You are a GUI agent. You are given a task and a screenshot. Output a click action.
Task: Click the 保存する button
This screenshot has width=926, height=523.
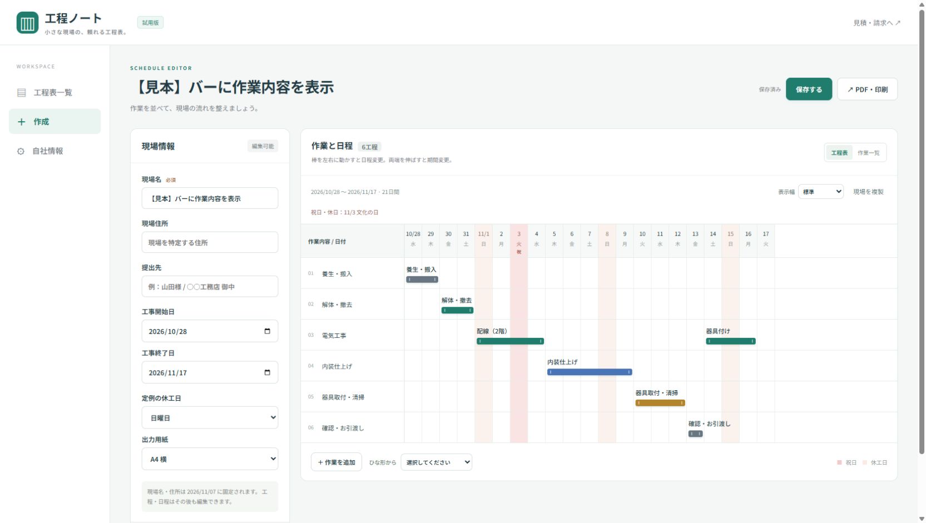[809, 89]
